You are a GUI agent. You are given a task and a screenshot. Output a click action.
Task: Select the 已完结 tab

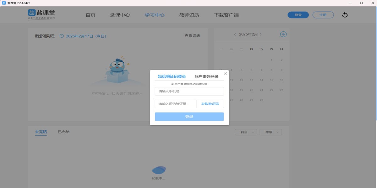click(64, 132)
